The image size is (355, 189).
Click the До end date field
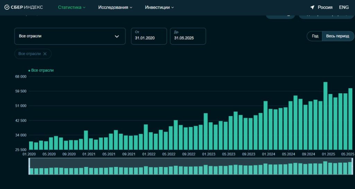click(x=188, y=36)
